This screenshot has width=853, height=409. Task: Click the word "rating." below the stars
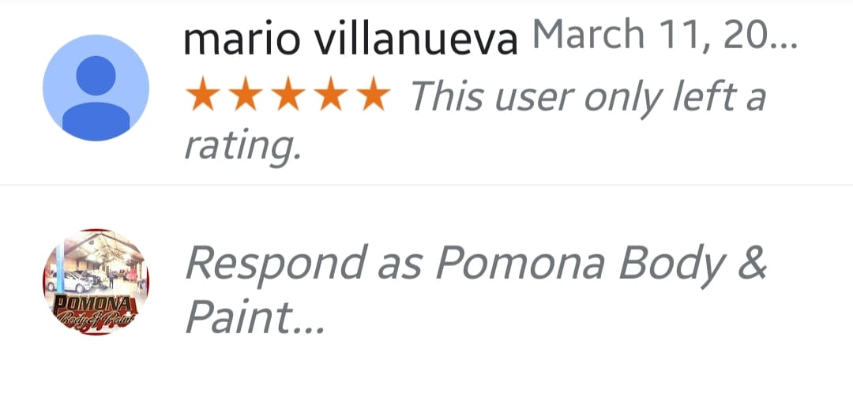click(242, 145)
